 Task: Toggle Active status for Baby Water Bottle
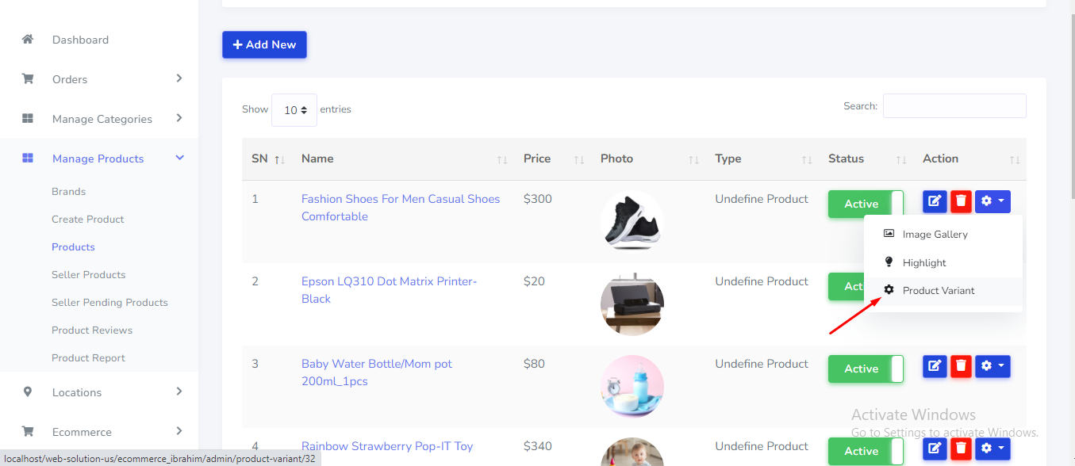tap(866, 369)
